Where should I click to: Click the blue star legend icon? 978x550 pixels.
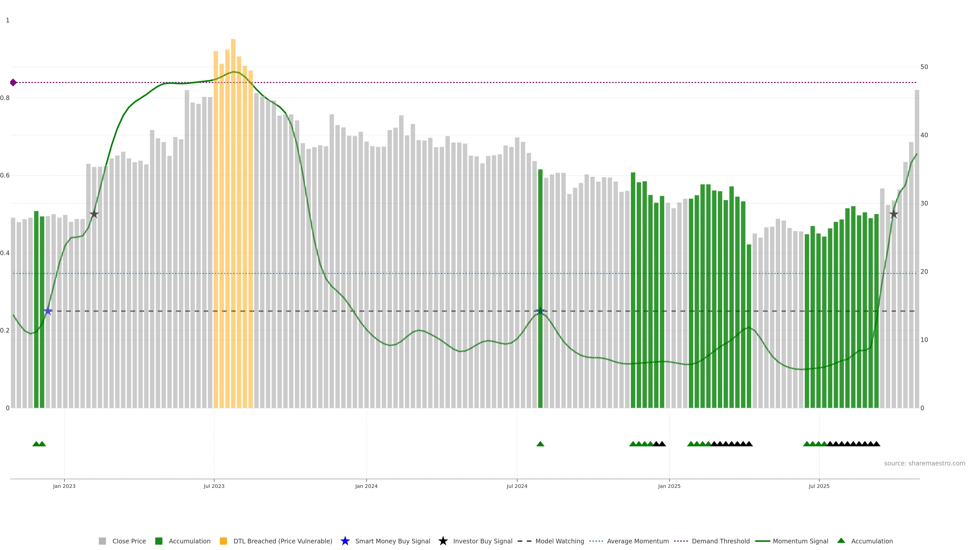pyautogui.click(x=345, y=541)
